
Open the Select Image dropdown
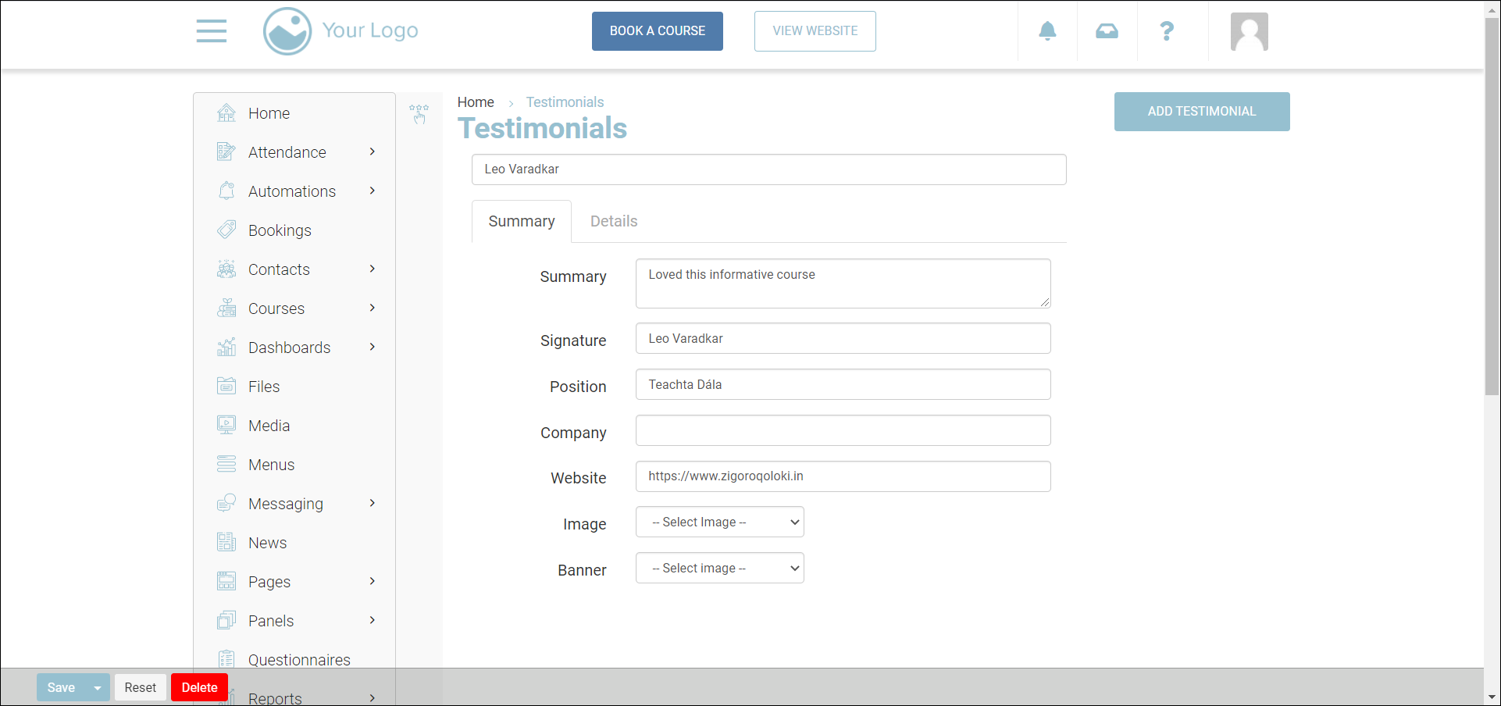point(719,522)
